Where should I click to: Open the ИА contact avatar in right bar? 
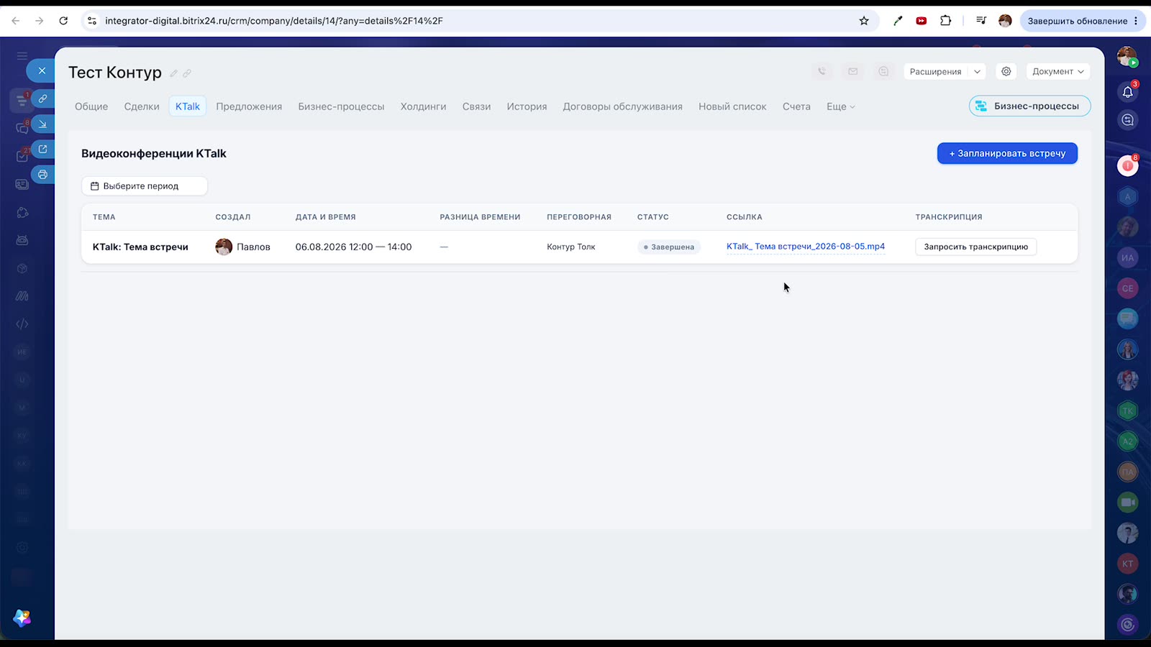[1127, 257]
